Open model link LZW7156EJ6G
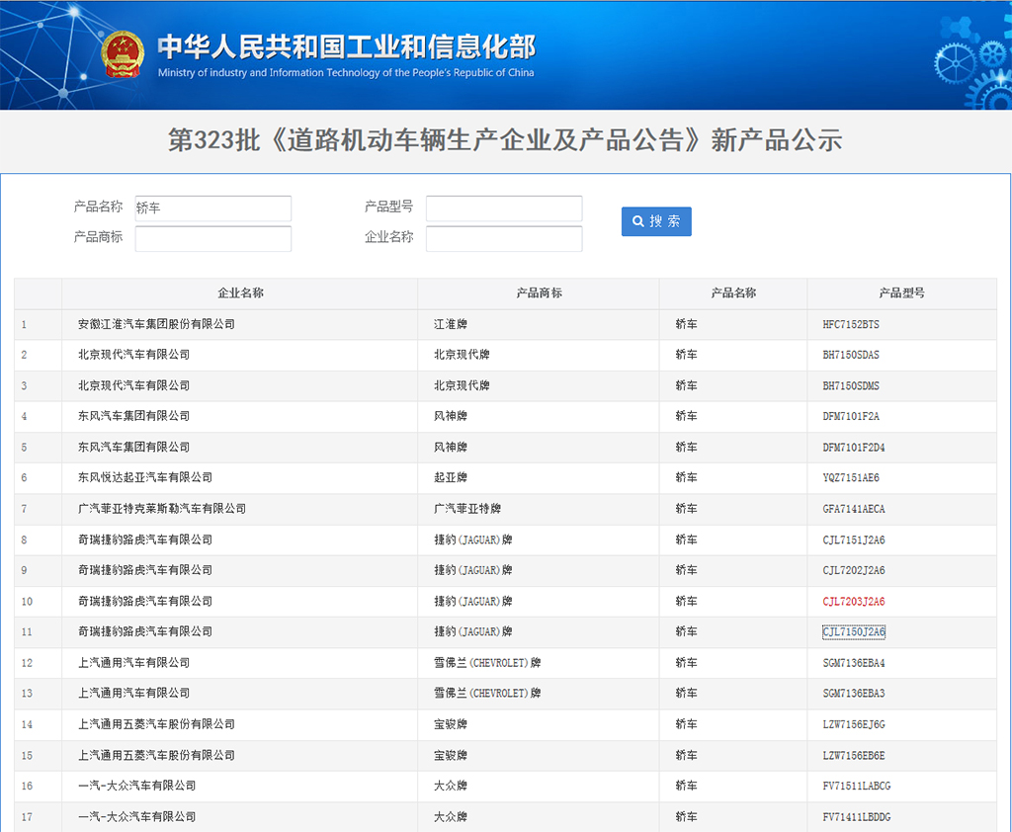 click(853, 725)
